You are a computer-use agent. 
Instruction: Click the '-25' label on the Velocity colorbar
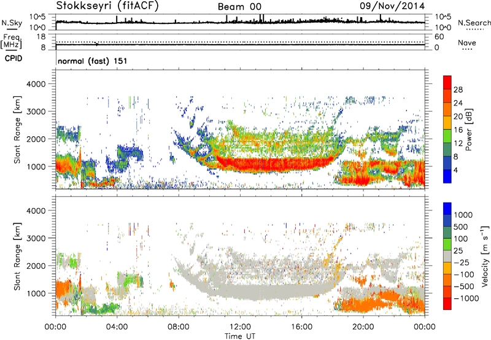click(462, 262)
